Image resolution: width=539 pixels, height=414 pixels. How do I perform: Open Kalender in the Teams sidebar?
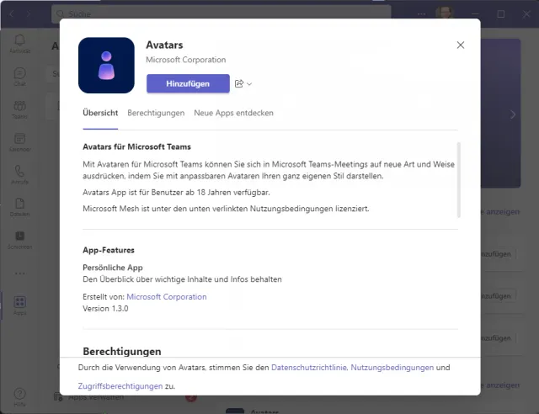(19, 142)
